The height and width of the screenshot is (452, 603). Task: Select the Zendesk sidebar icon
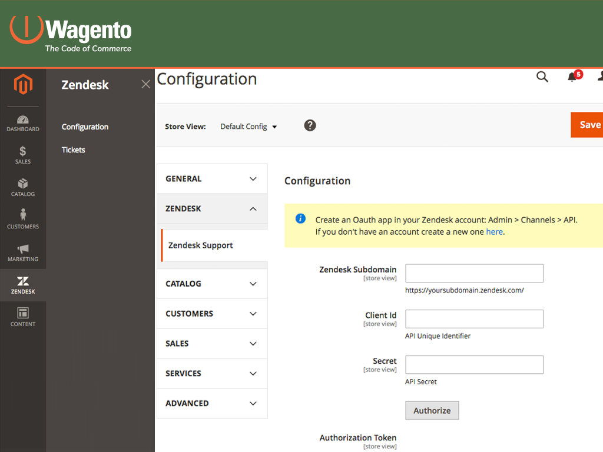tap(23, 285)
